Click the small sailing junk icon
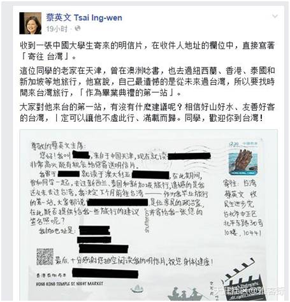This screenshot has width=290, height=302. click(138, 289)
